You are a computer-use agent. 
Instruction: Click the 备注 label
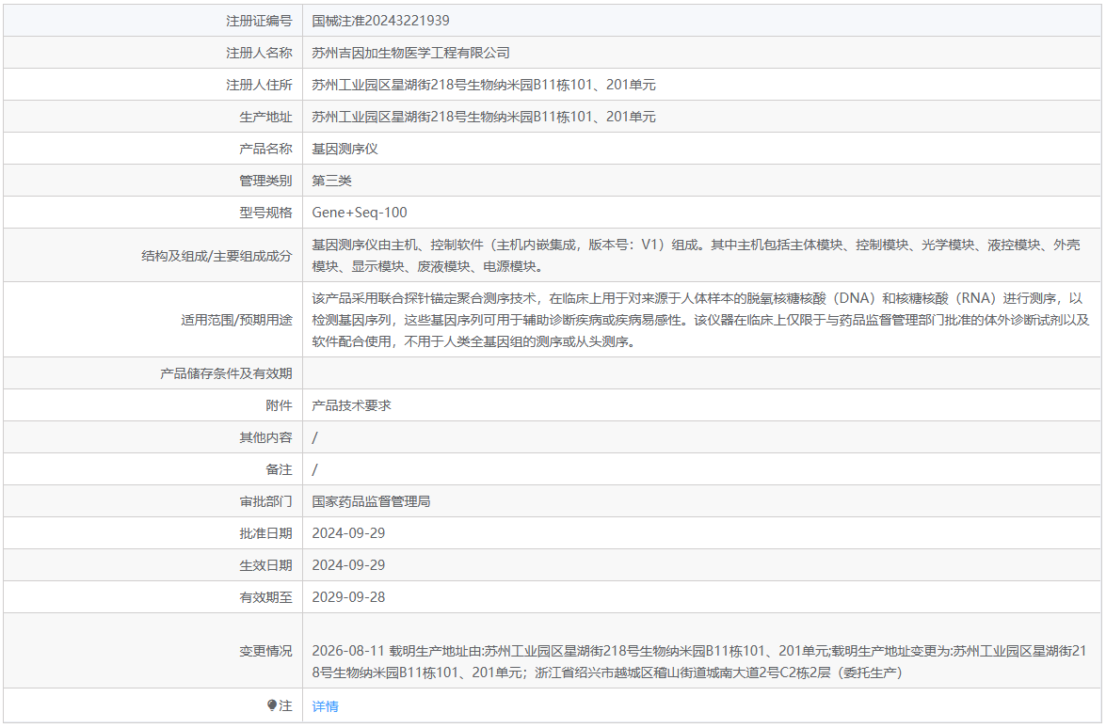click(x=279, y=469)
